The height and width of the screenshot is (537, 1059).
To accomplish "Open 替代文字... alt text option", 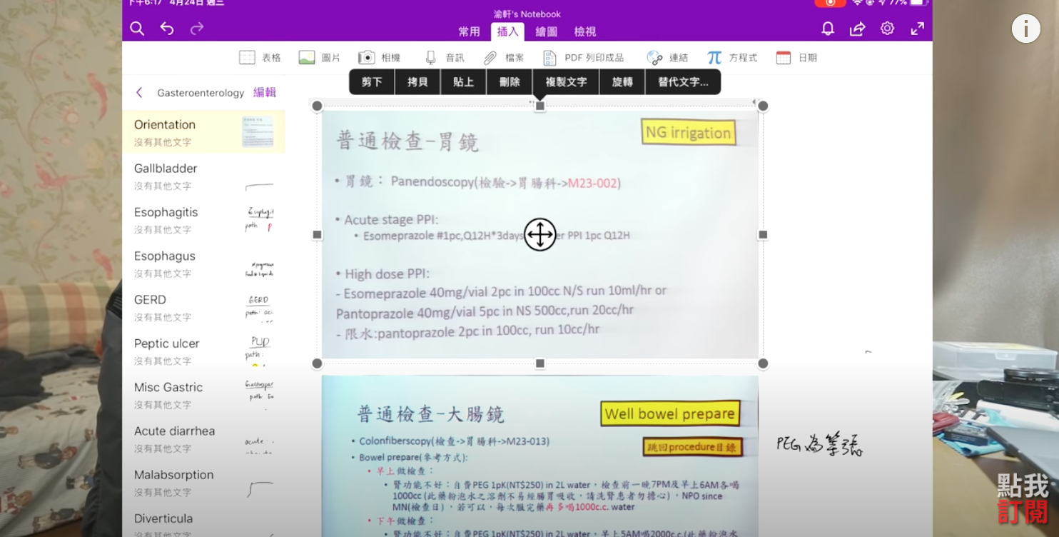I will 683,82.
